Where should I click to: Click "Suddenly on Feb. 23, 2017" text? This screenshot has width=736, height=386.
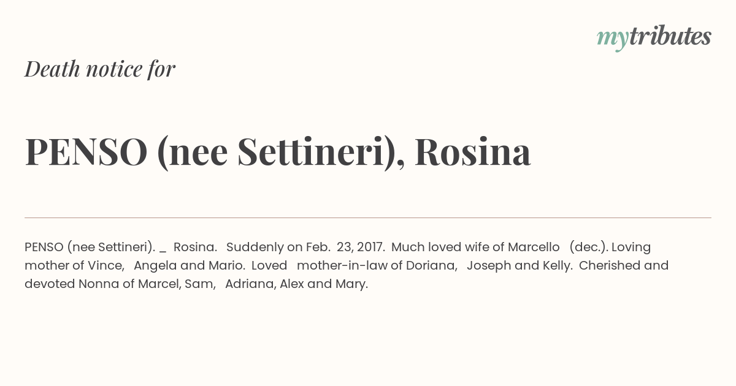pyautogui.click(x=304, y=248)
